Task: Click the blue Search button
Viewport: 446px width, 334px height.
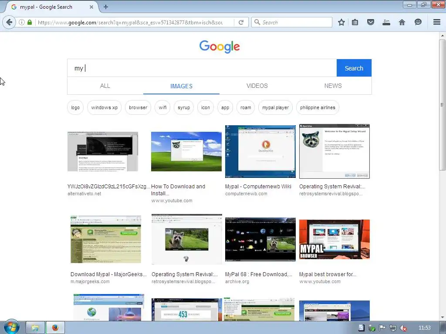Action: (354, 68)
